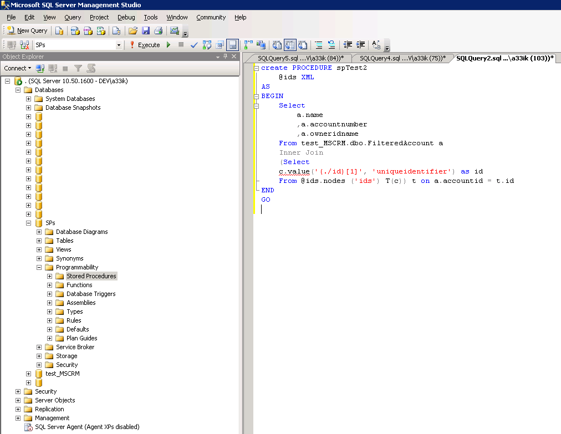Expand the test_MSCRM database

[x=29, y=374]
